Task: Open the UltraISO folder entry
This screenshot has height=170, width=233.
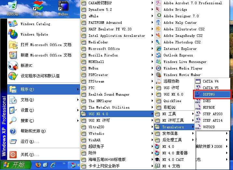Action: 117,127
